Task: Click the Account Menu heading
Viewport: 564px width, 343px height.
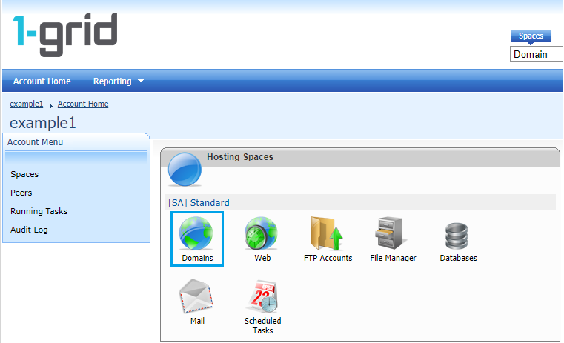Action: point(36,142)
